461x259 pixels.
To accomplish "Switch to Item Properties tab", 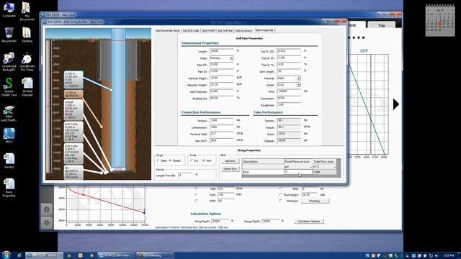I will (264, 30).
